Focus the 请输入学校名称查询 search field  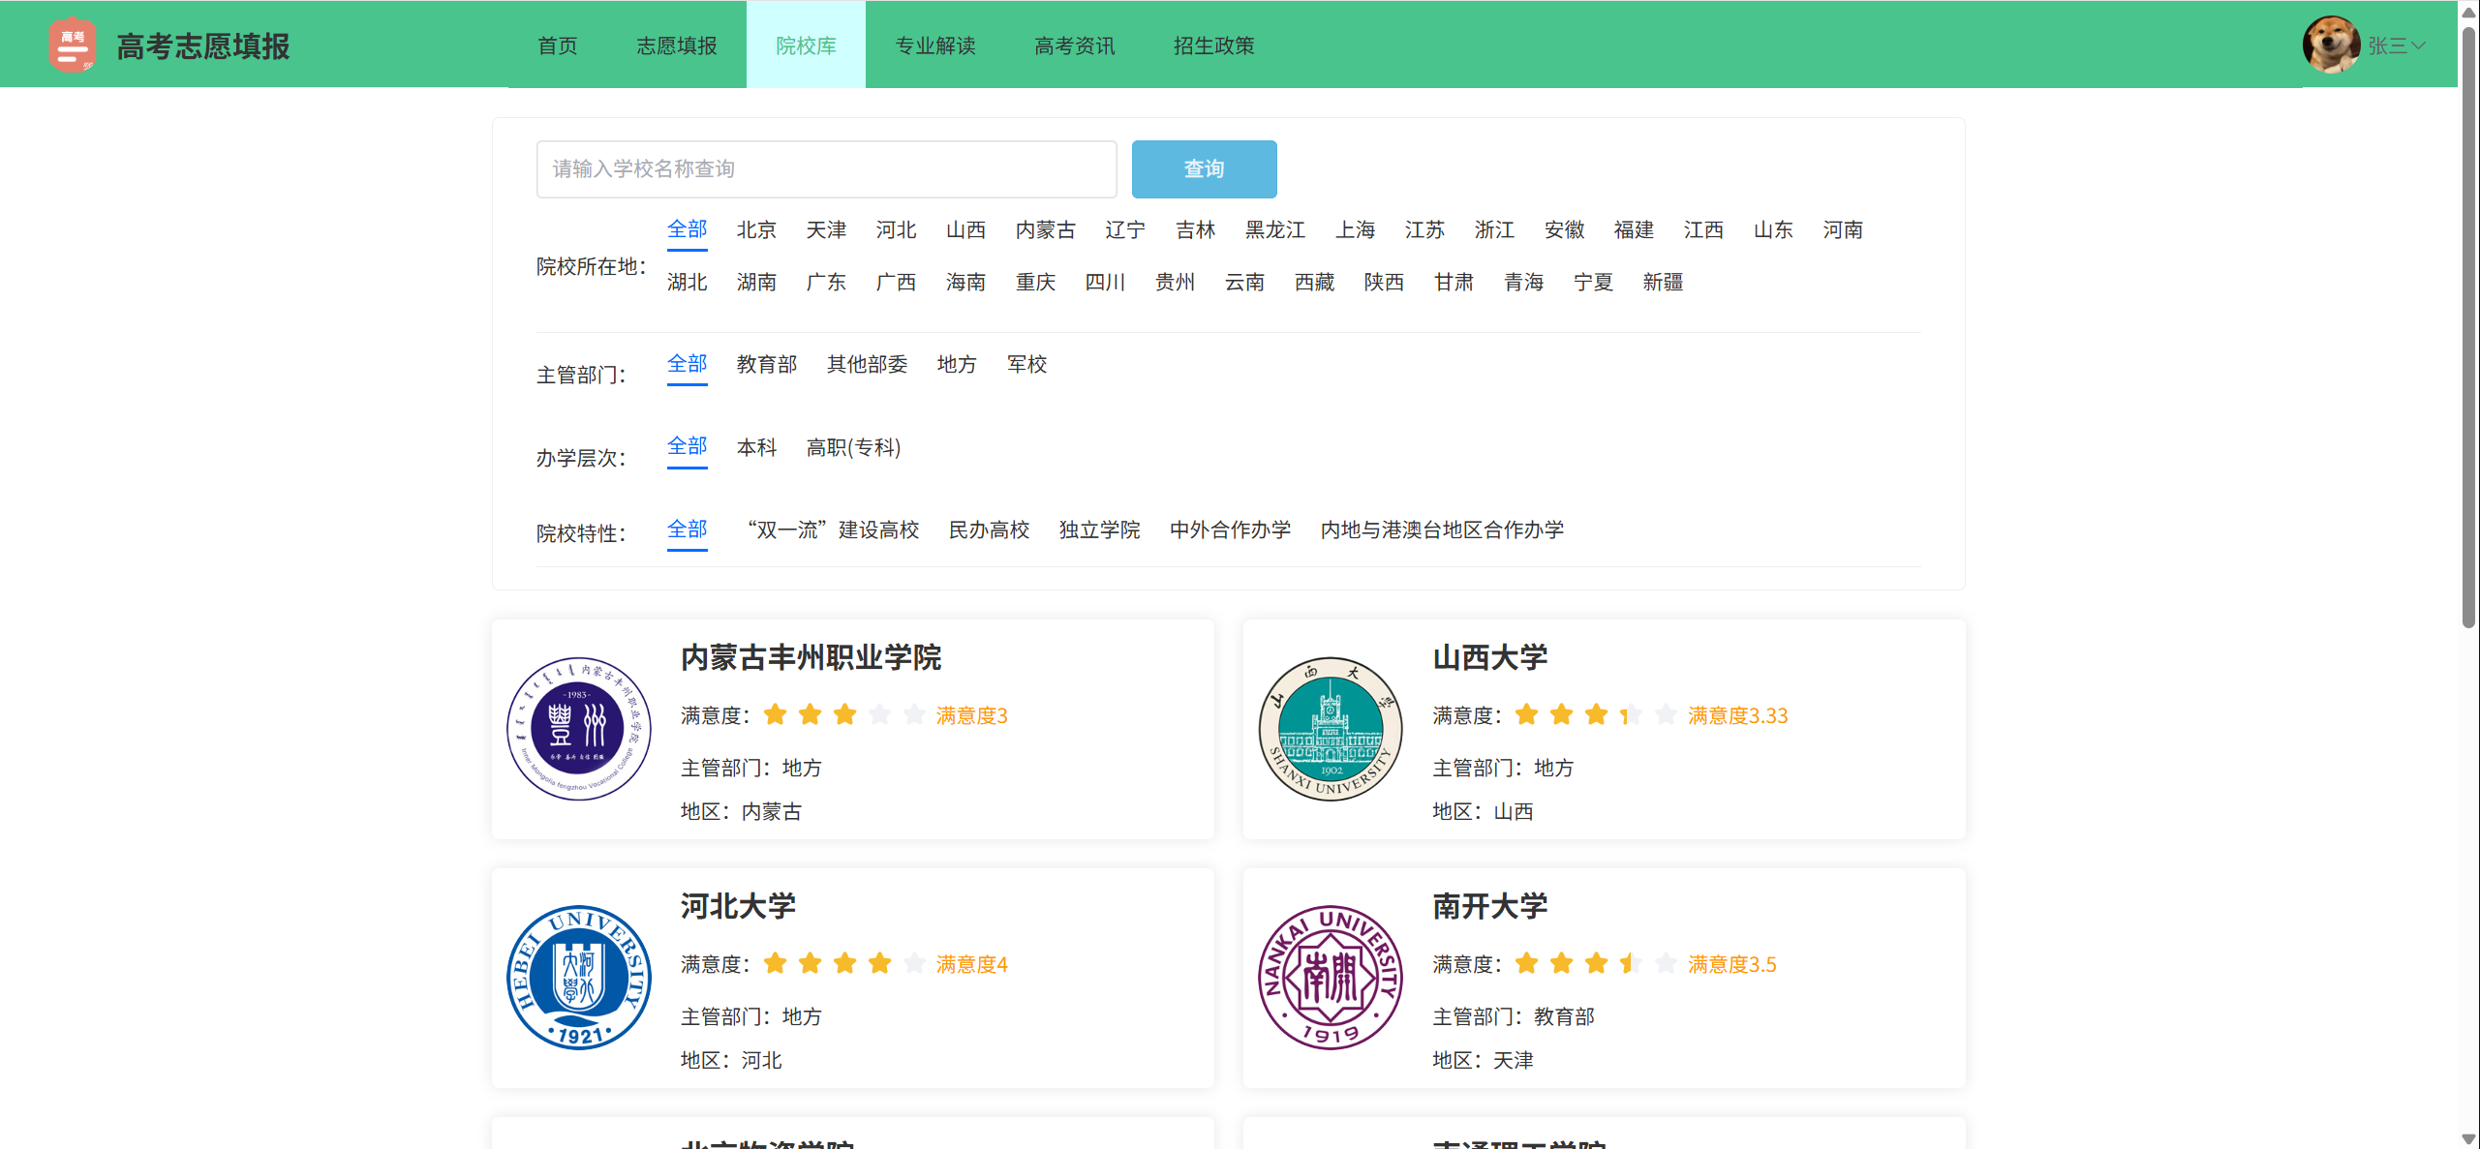coord(825,169)
